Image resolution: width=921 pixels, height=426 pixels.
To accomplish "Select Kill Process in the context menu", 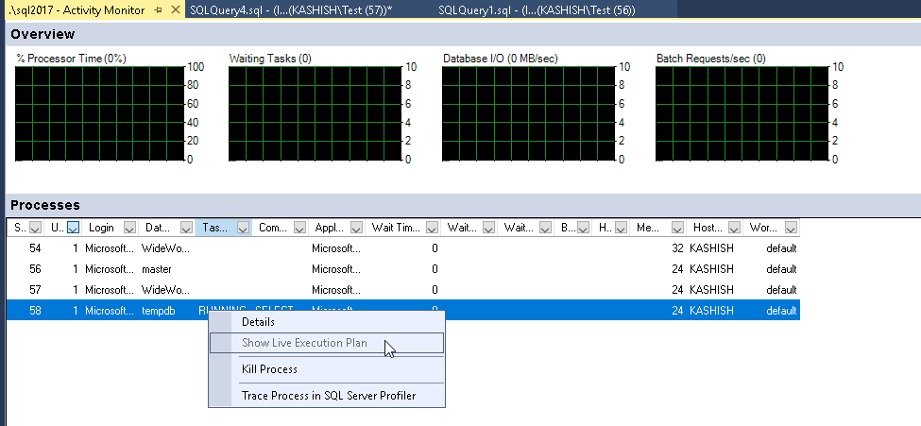I will (x=269, y=369).
